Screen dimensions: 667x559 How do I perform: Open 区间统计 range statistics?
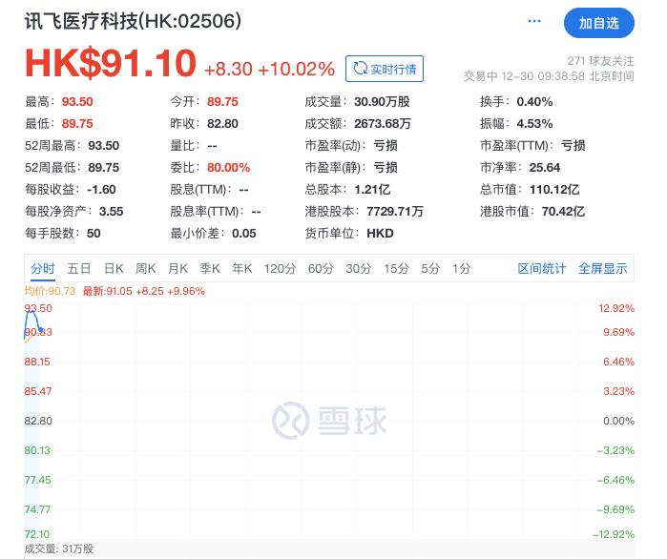[542, 269]
